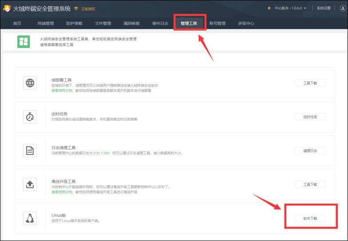Expand the 中心版本 1.0.6.0 dropdown
This screenshot has height=241, width=348.
[x=290, y=8]
